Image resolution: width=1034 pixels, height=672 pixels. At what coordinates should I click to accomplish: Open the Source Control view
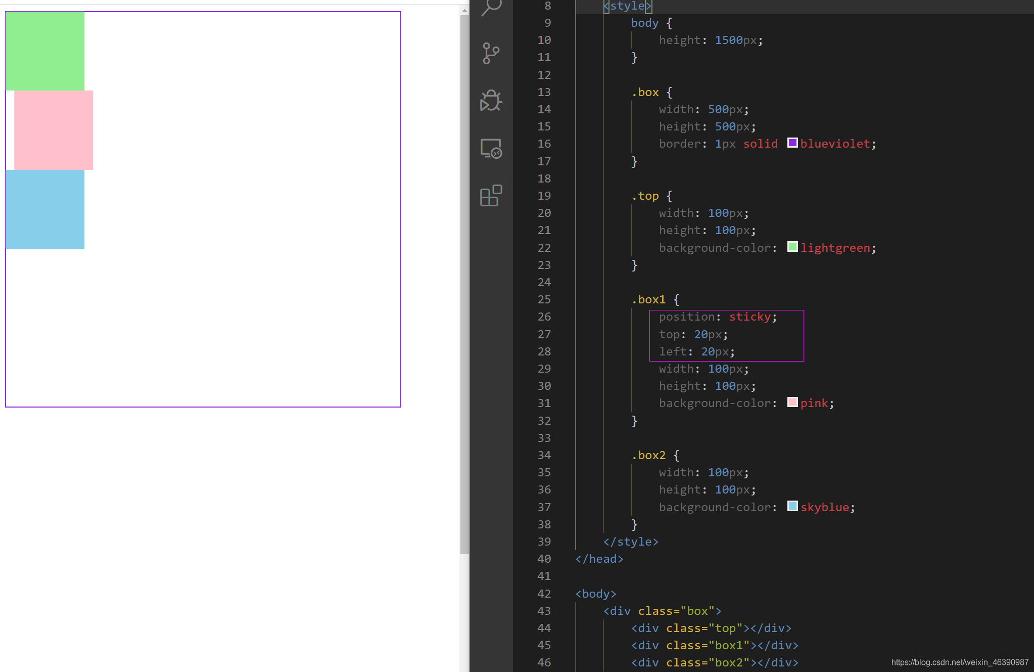491,53
